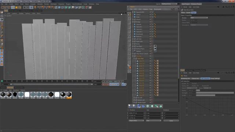Open Size dropdown in Coordinates manager
The height and width of the screenshot is (132, 235).
(153, 121)
